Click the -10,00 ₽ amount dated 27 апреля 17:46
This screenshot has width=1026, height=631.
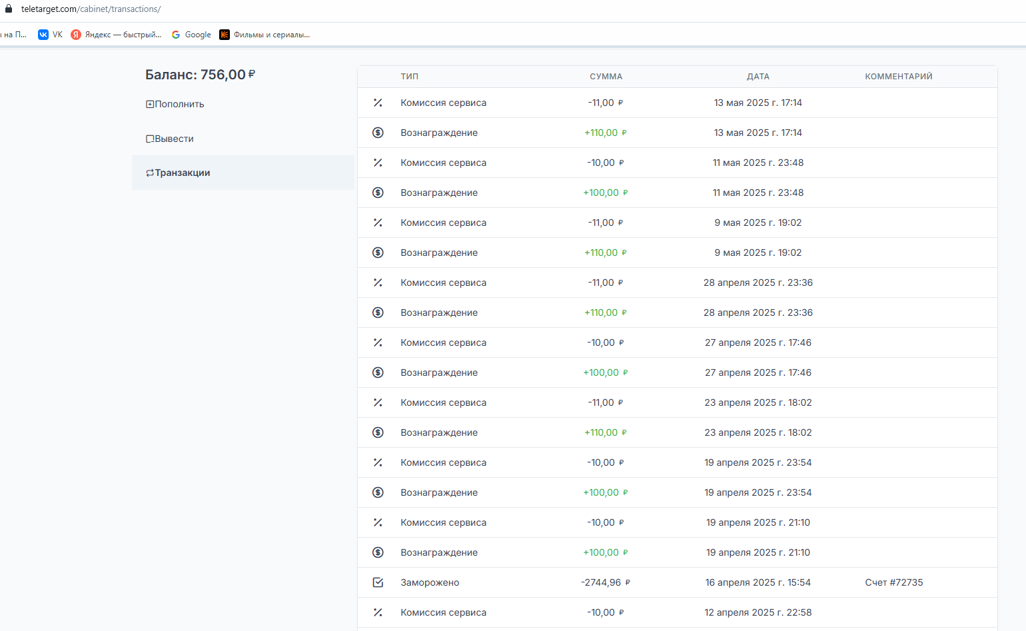click(606, 342)
